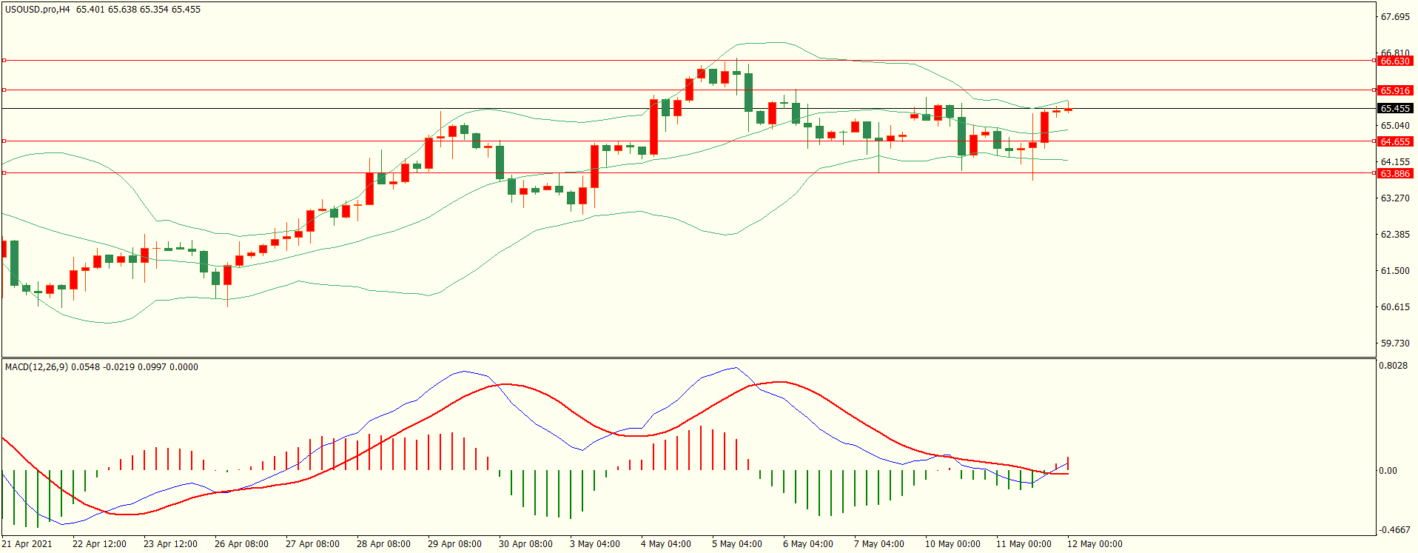This screenshot has width=1418, height=553.
Task: Click the USOUSD.pro,H4 chart title text
Action: [38, 10]
